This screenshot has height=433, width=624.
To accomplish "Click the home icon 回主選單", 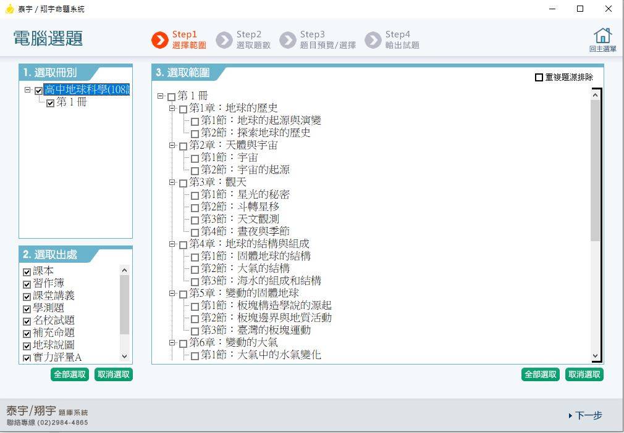I will [x=602, y=39].
